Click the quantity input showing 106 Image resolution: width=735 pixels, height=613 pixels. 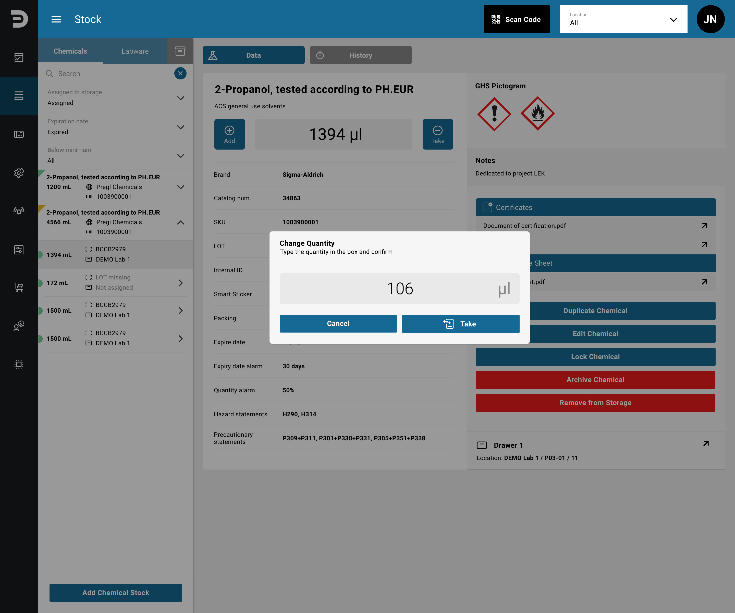399,289
